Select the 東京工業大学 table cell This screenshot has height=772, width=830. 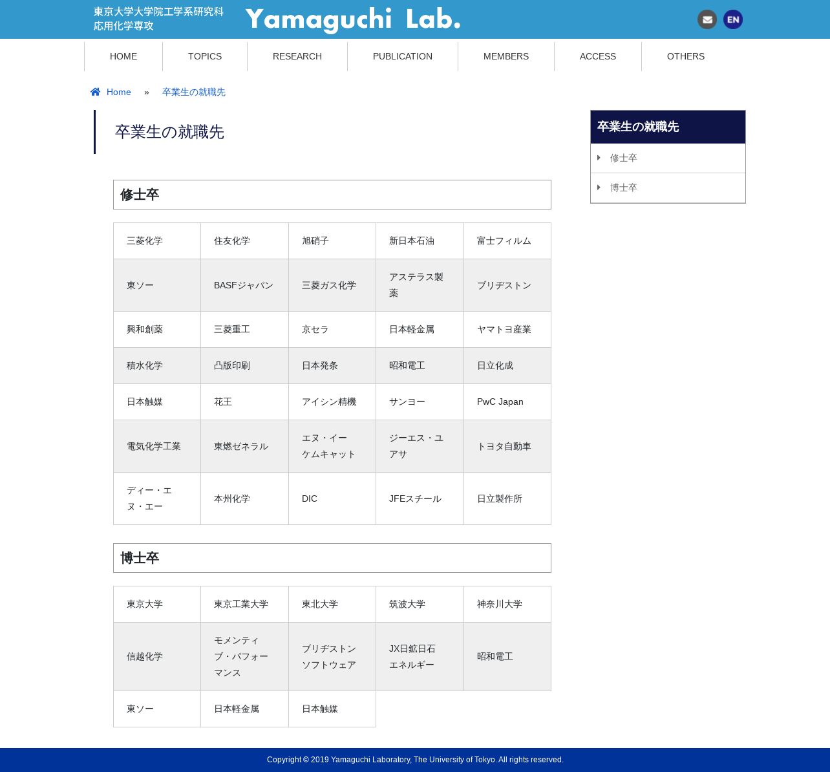[x=244, y=604]
